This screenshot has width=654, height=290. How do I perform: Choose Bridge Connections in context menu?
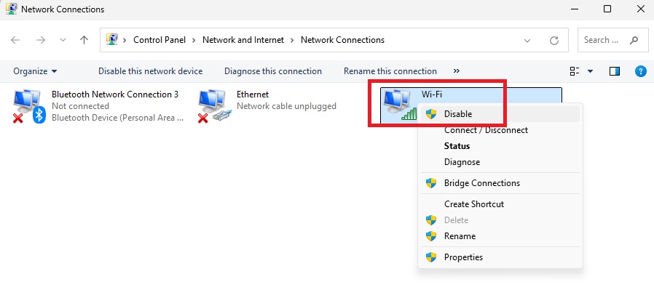coord(500,183)
